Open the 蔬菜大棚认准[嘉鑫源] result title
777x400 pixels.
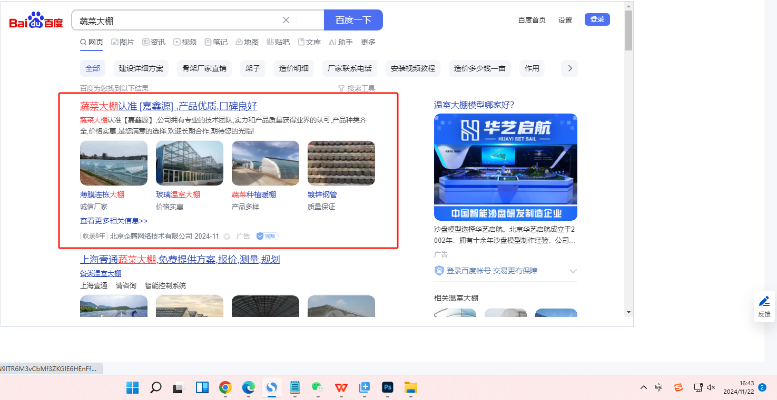pyautogui.click(x=169, y=106)
